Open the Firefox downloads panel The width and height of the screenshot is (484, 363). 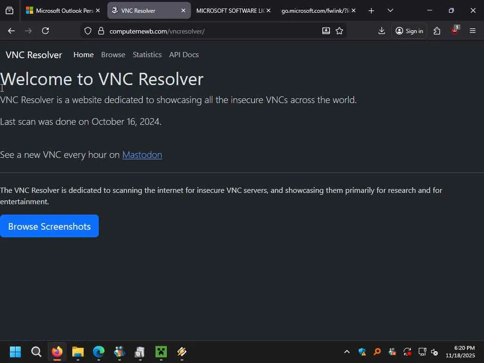(x=381, y=31)
